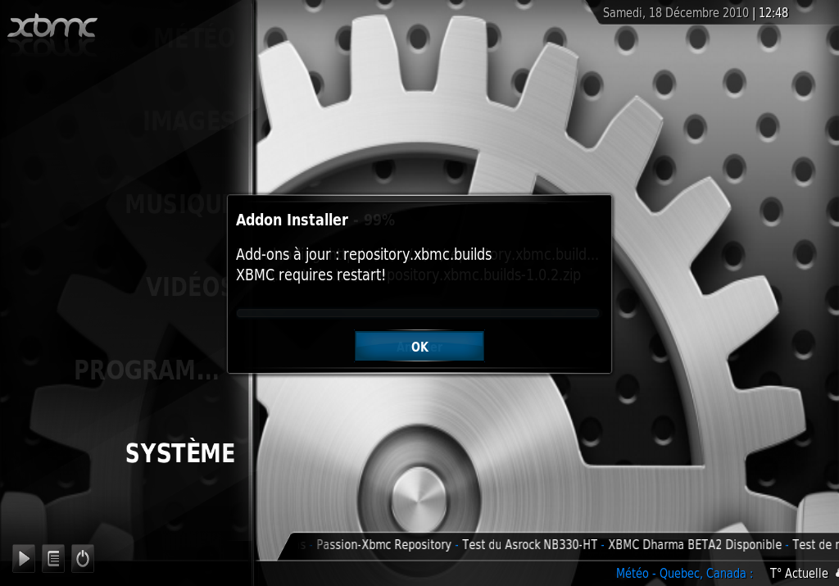Click the Test du Asrock NB330-HT headline

coord(529,544)
